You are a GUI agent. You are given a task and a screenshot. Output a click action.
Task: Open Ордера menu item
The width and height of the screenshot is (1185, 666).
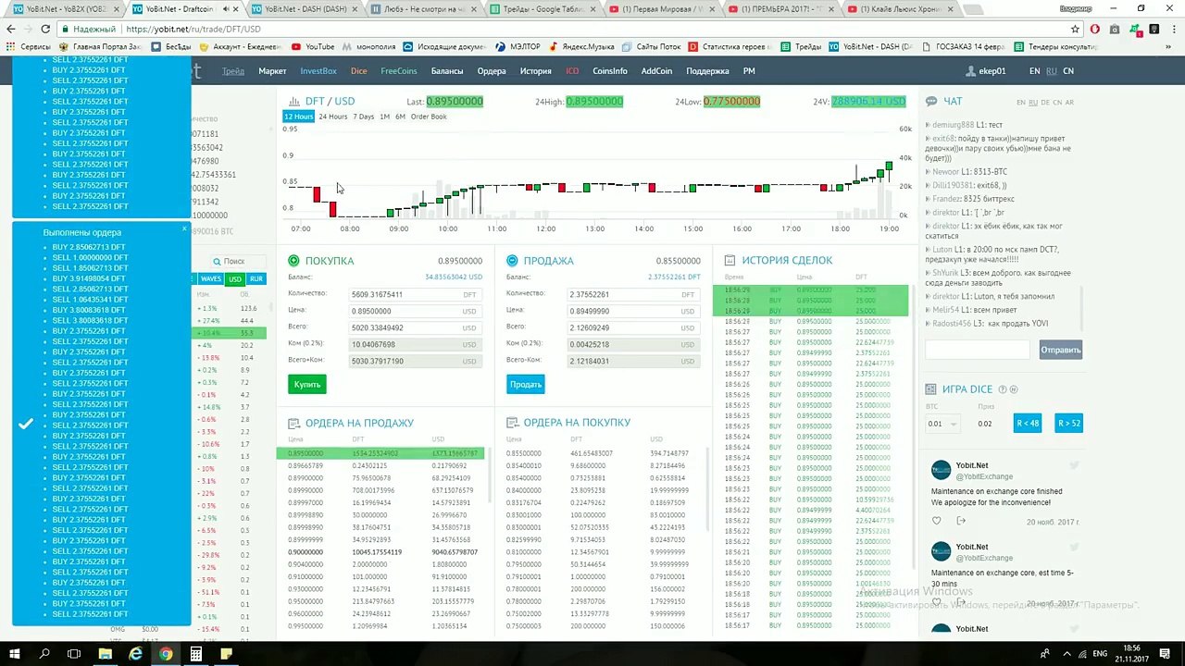[492, 71]
